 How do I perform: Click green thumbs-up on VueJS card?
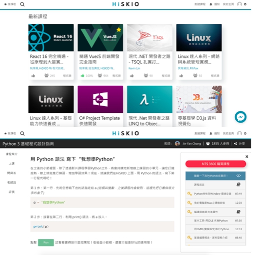(82, 75)
